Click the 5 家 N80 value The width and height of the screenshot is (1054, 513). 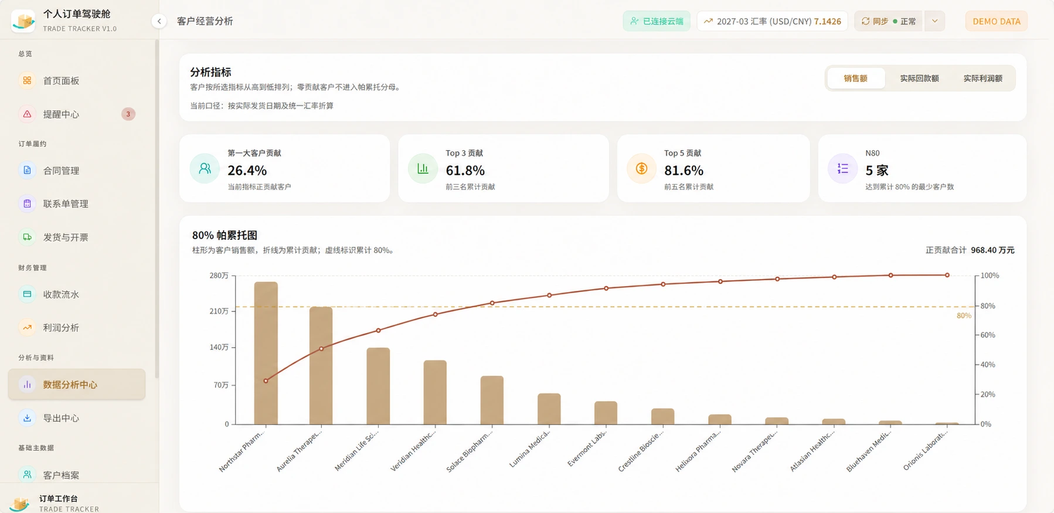876,170
